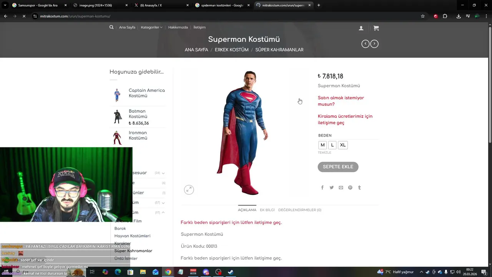Open Hayvan Kostümleri category
Screen dimensions: 492x277
(132, 236)
